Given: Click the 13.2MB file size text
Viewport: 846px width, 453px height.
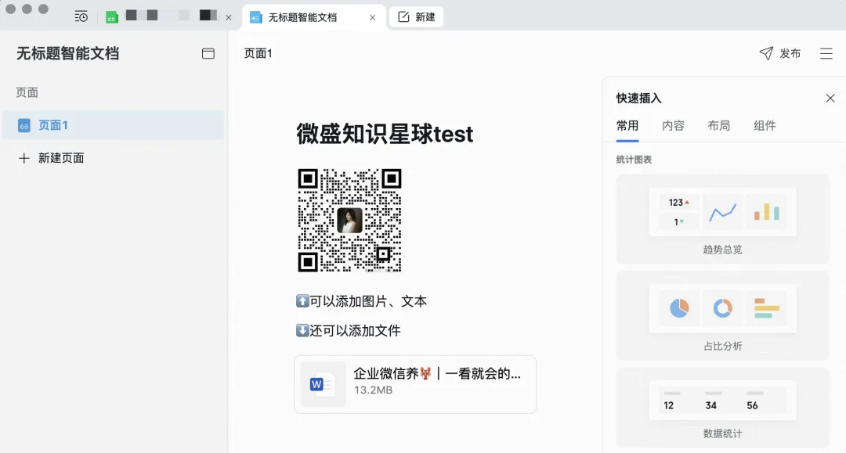Looking at the screenshot, I should click(x=373, y=390).
